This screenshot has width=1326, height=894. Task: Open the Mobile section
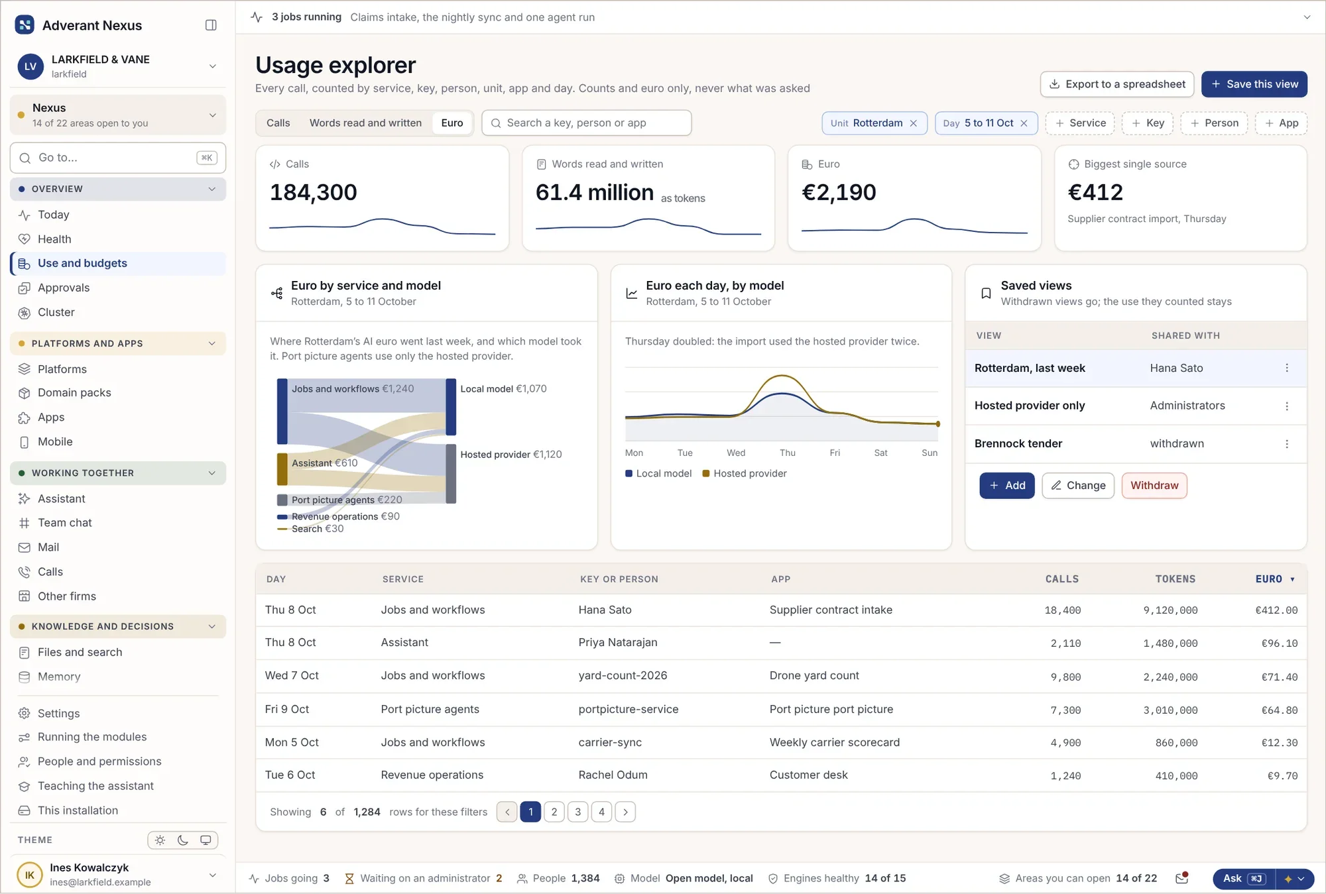(x=118, y=442)
